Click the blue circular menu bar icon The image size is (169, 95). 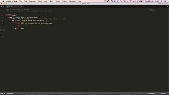pyautogui.click(x=115, y=1)
